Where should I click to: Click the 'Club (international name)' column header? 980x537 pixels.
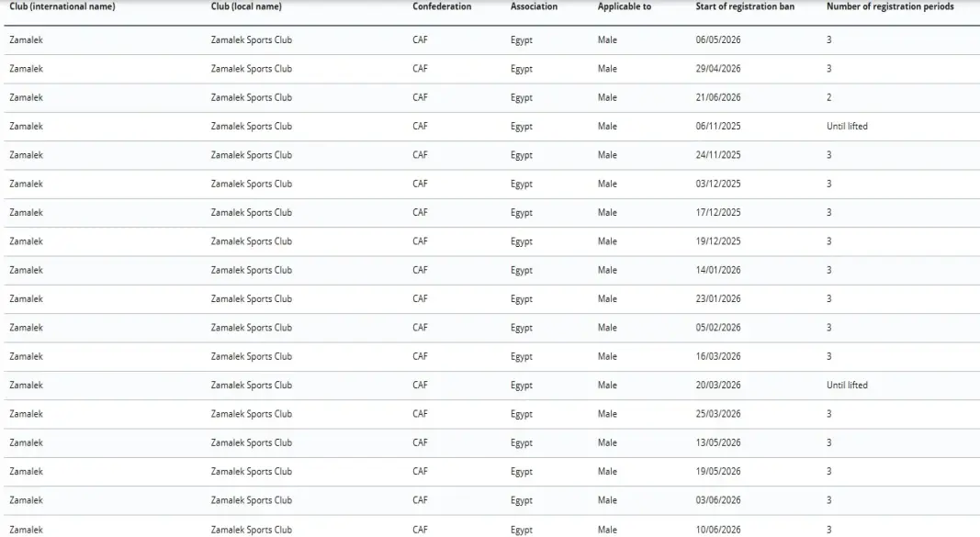point(62,6)
